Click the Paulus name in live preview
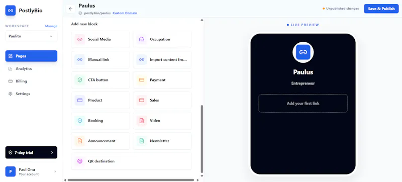402x182 pixels. [x=303, y=72]
